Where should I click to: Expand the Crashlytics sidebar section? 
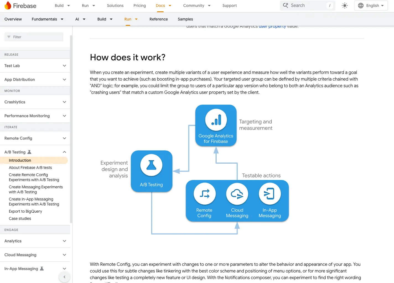[64, 102]
